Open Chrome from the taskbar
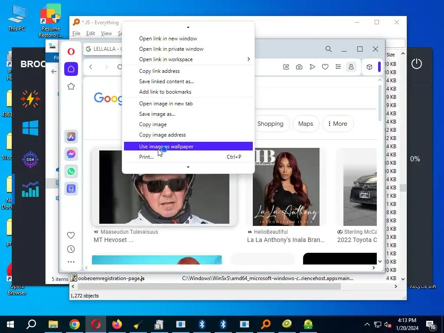This screenshot has height=333, width=444. (x=75, y=324)
